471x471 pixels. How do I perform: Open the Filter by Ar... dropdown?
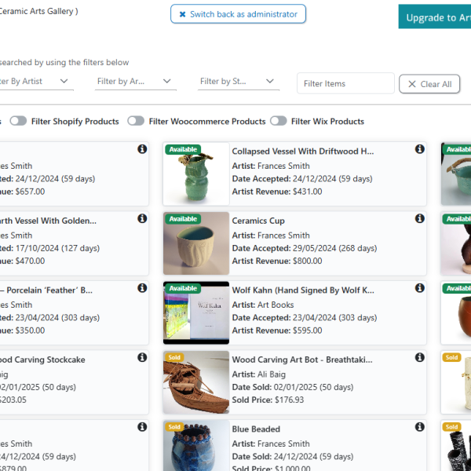pyautogui.click(x=135, y=81)
